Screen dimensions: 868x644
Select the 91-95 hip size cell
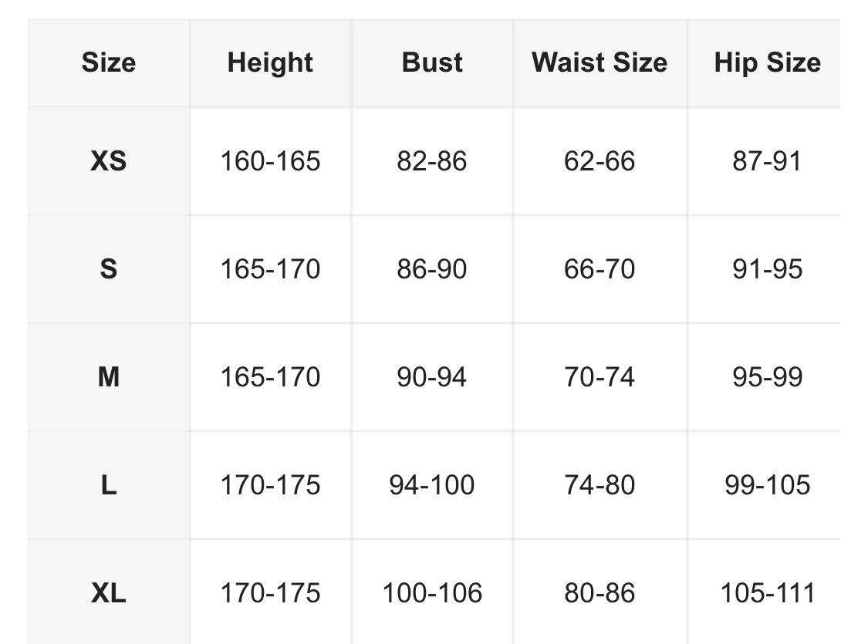[x=767, y=269]
